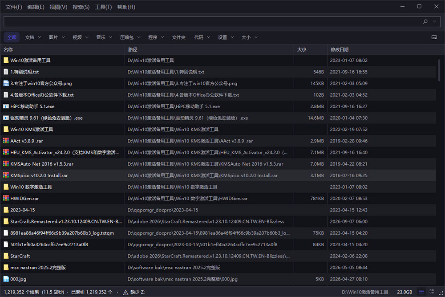Screen dimensions: 445x297
Task: Expand the 压缩包 filter dropdown
Action: 139,37
